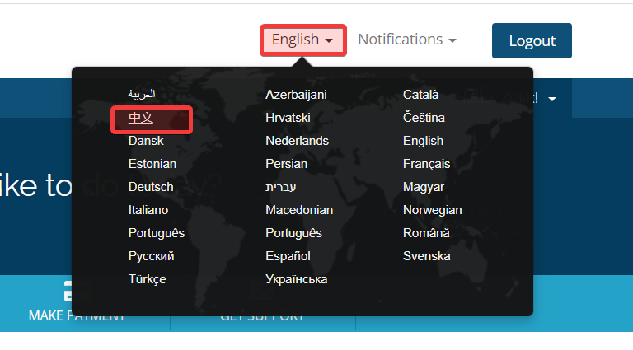Open the English language dropdown in header
The width and height of the screenshot is (633, 350).
tap(302, 40)
